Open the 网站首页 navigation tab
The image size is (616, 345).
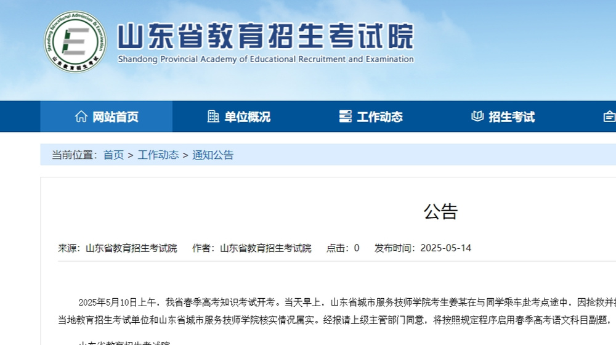point(106,116)
